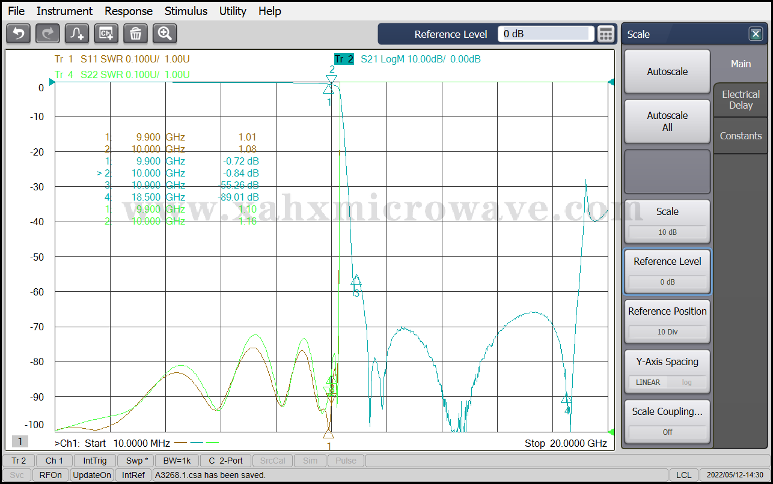
Task: Open the Instrument menu
Action: [x=64, y=11]
